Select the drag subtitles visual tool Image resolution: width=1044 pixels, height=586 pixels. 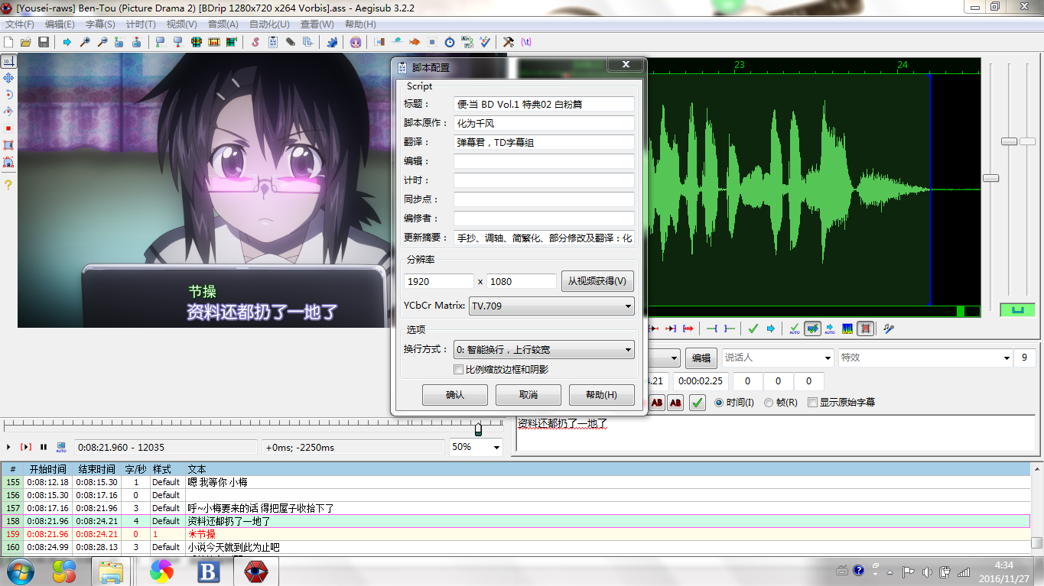tap(8, 78)
